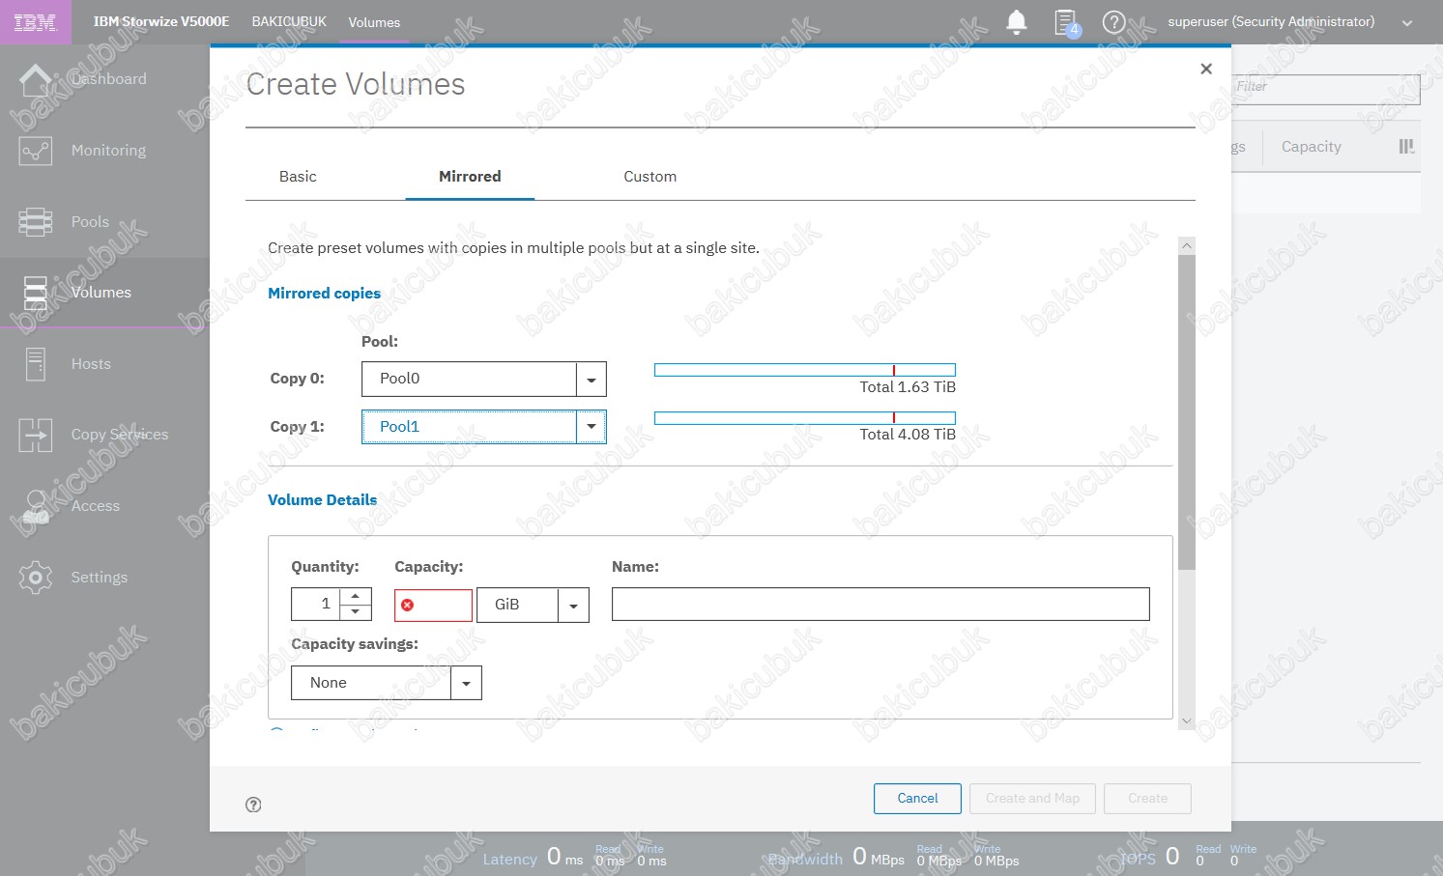
Task: Focus the Capacity input field
Action: [434, 606]
